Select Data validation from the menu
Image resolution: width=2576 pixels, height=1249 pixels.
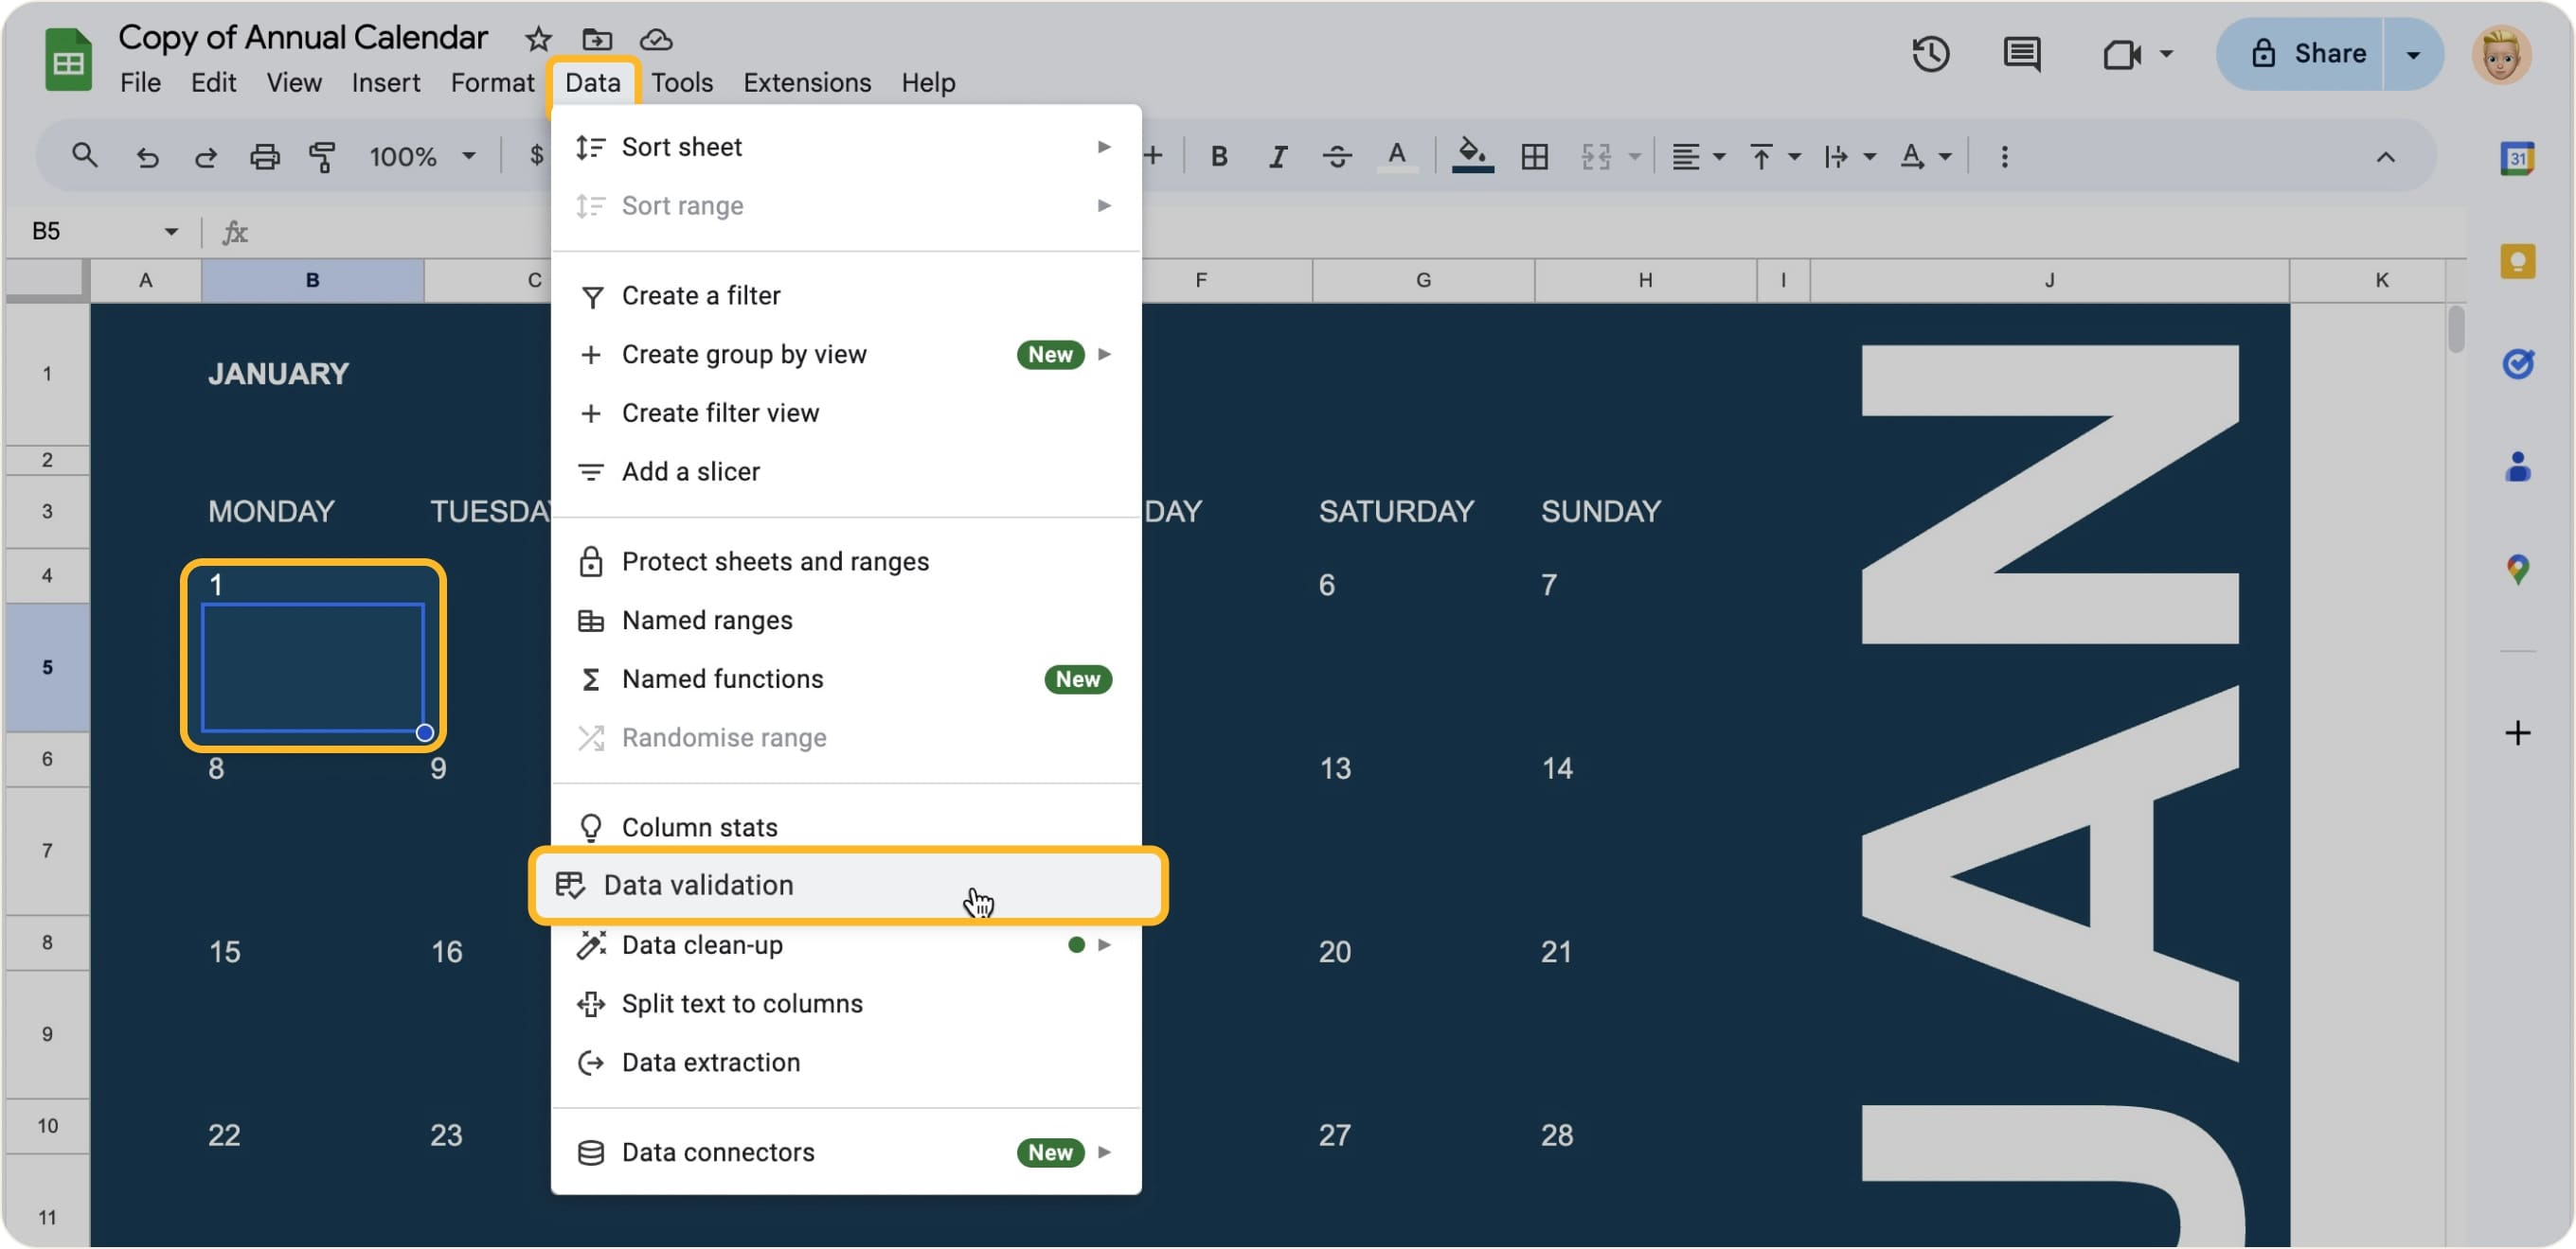tap(698, 886)
